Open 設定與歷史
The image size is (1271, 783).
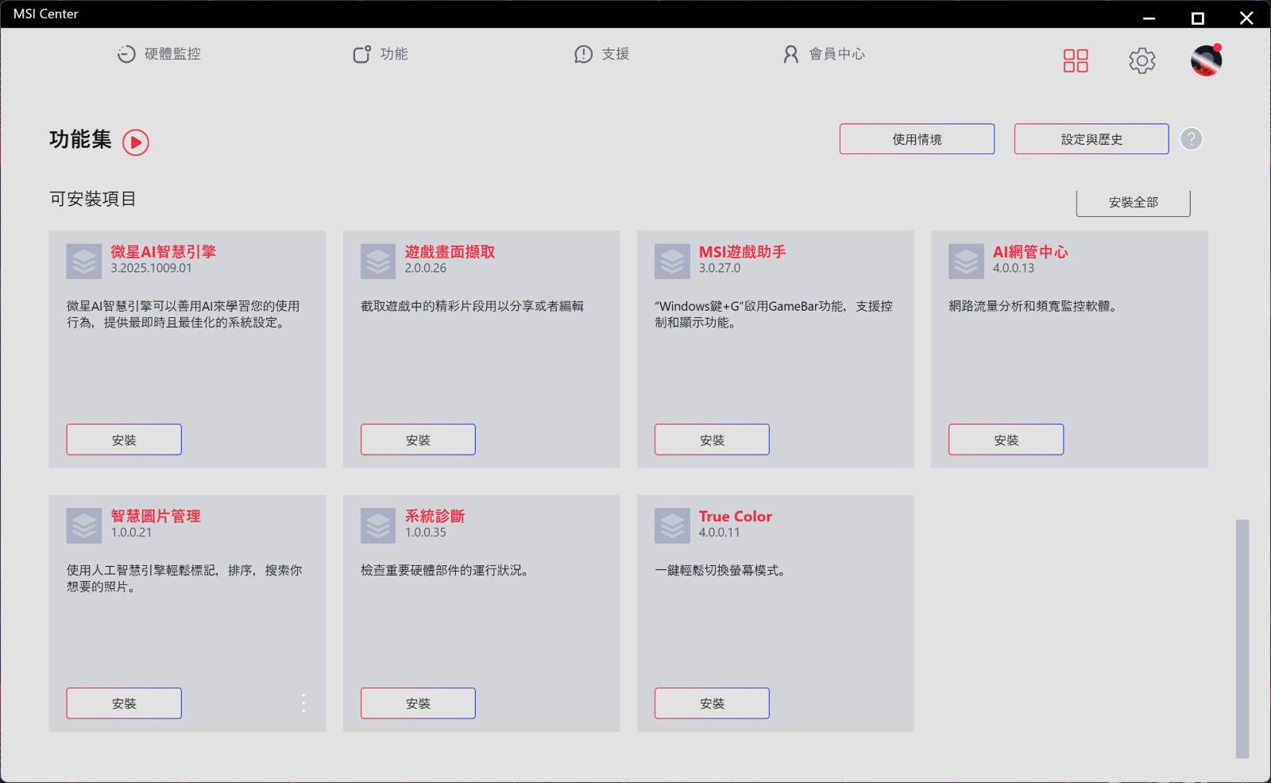point(1091,139)
